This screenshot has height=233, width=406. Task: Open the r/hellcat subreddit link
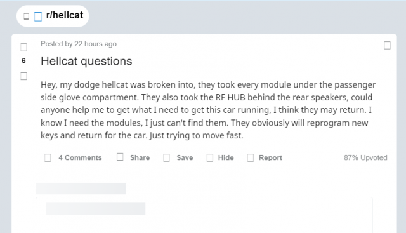[65, 15]
